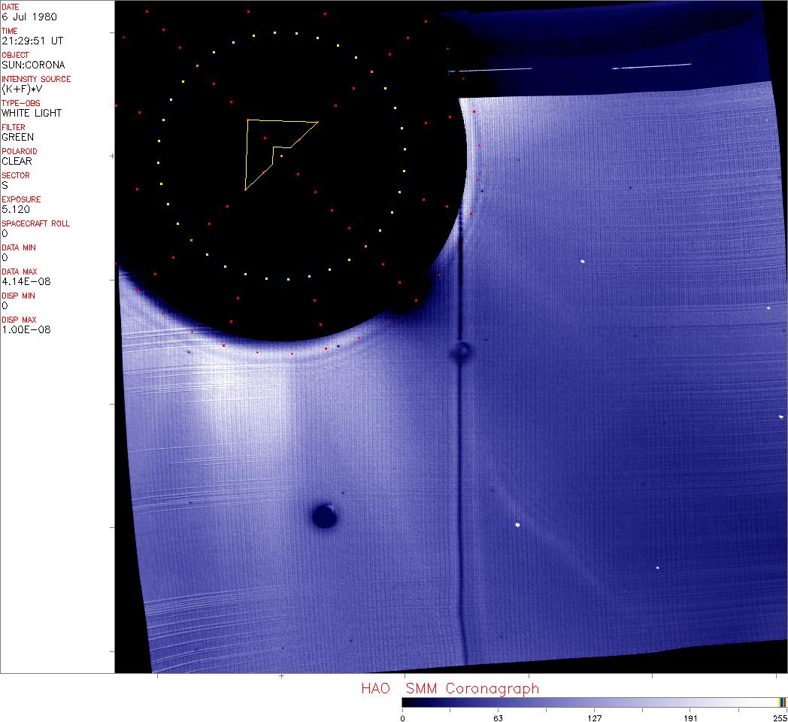The width and height of the screenshot is (788, 722).
Task: Click the color bar label 63
Action: point(497,717)
